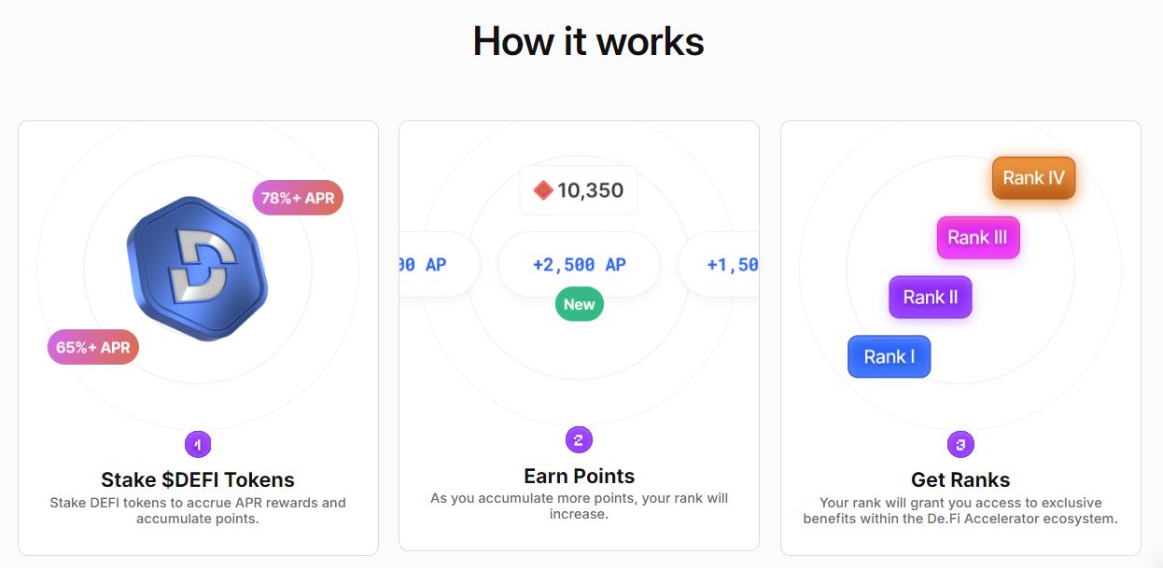The height and width of the screenshot is (568, 1163).
Task: Select the pink Rank III badge
Action: pyautogui.click(x=977, y=238)
